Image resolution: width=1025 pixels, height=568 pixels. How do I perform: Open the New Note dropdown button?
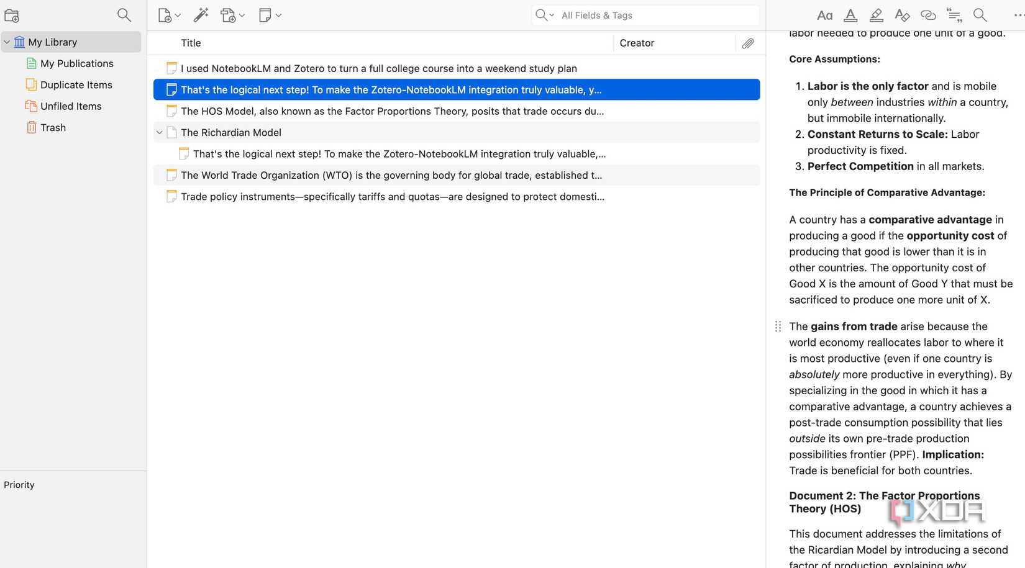tap(270, 16)
